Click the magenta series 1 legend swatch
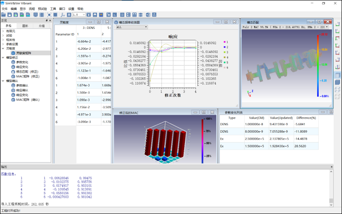The image size is (342, 214). (x=224, y=42)
